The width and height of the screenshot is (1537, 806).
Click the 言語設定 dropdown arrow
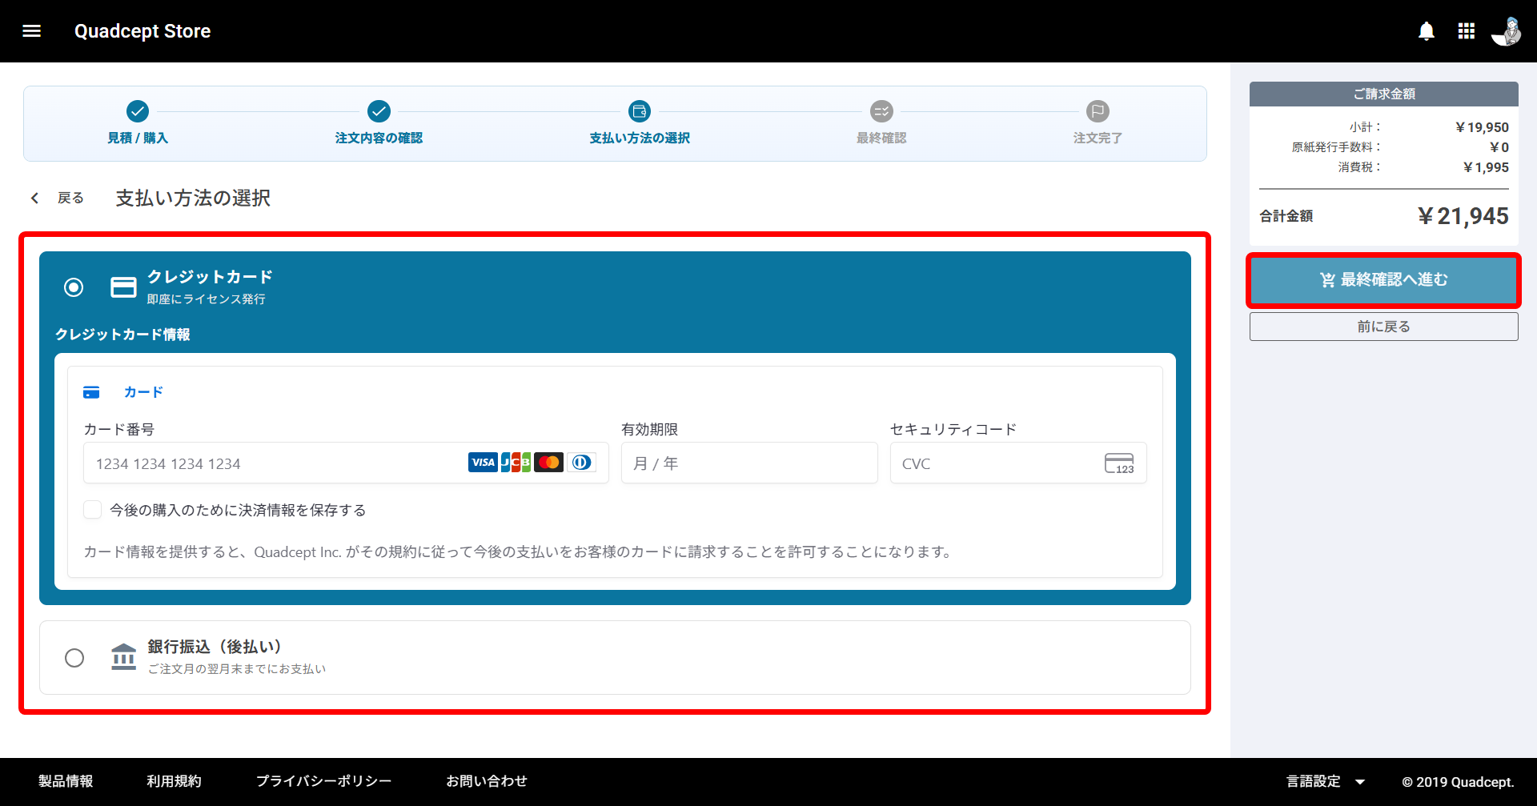(x=1359, y=782)
